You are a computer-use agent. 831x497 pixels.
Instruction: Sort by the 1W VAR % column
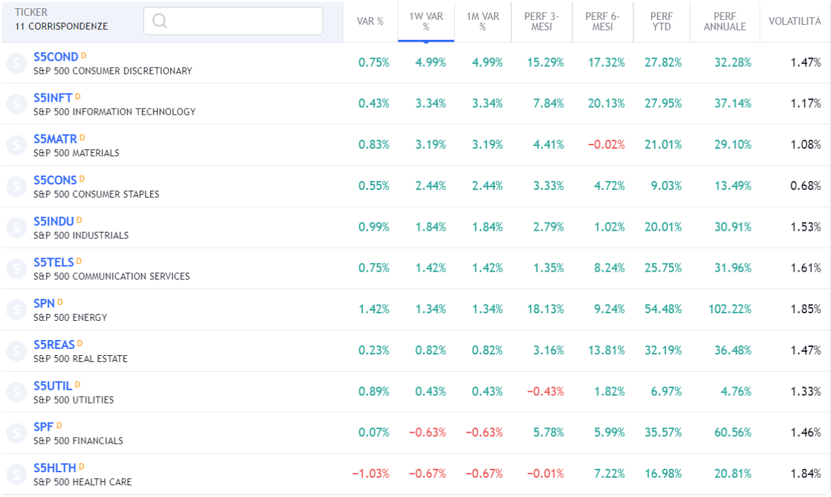[425, 21]
